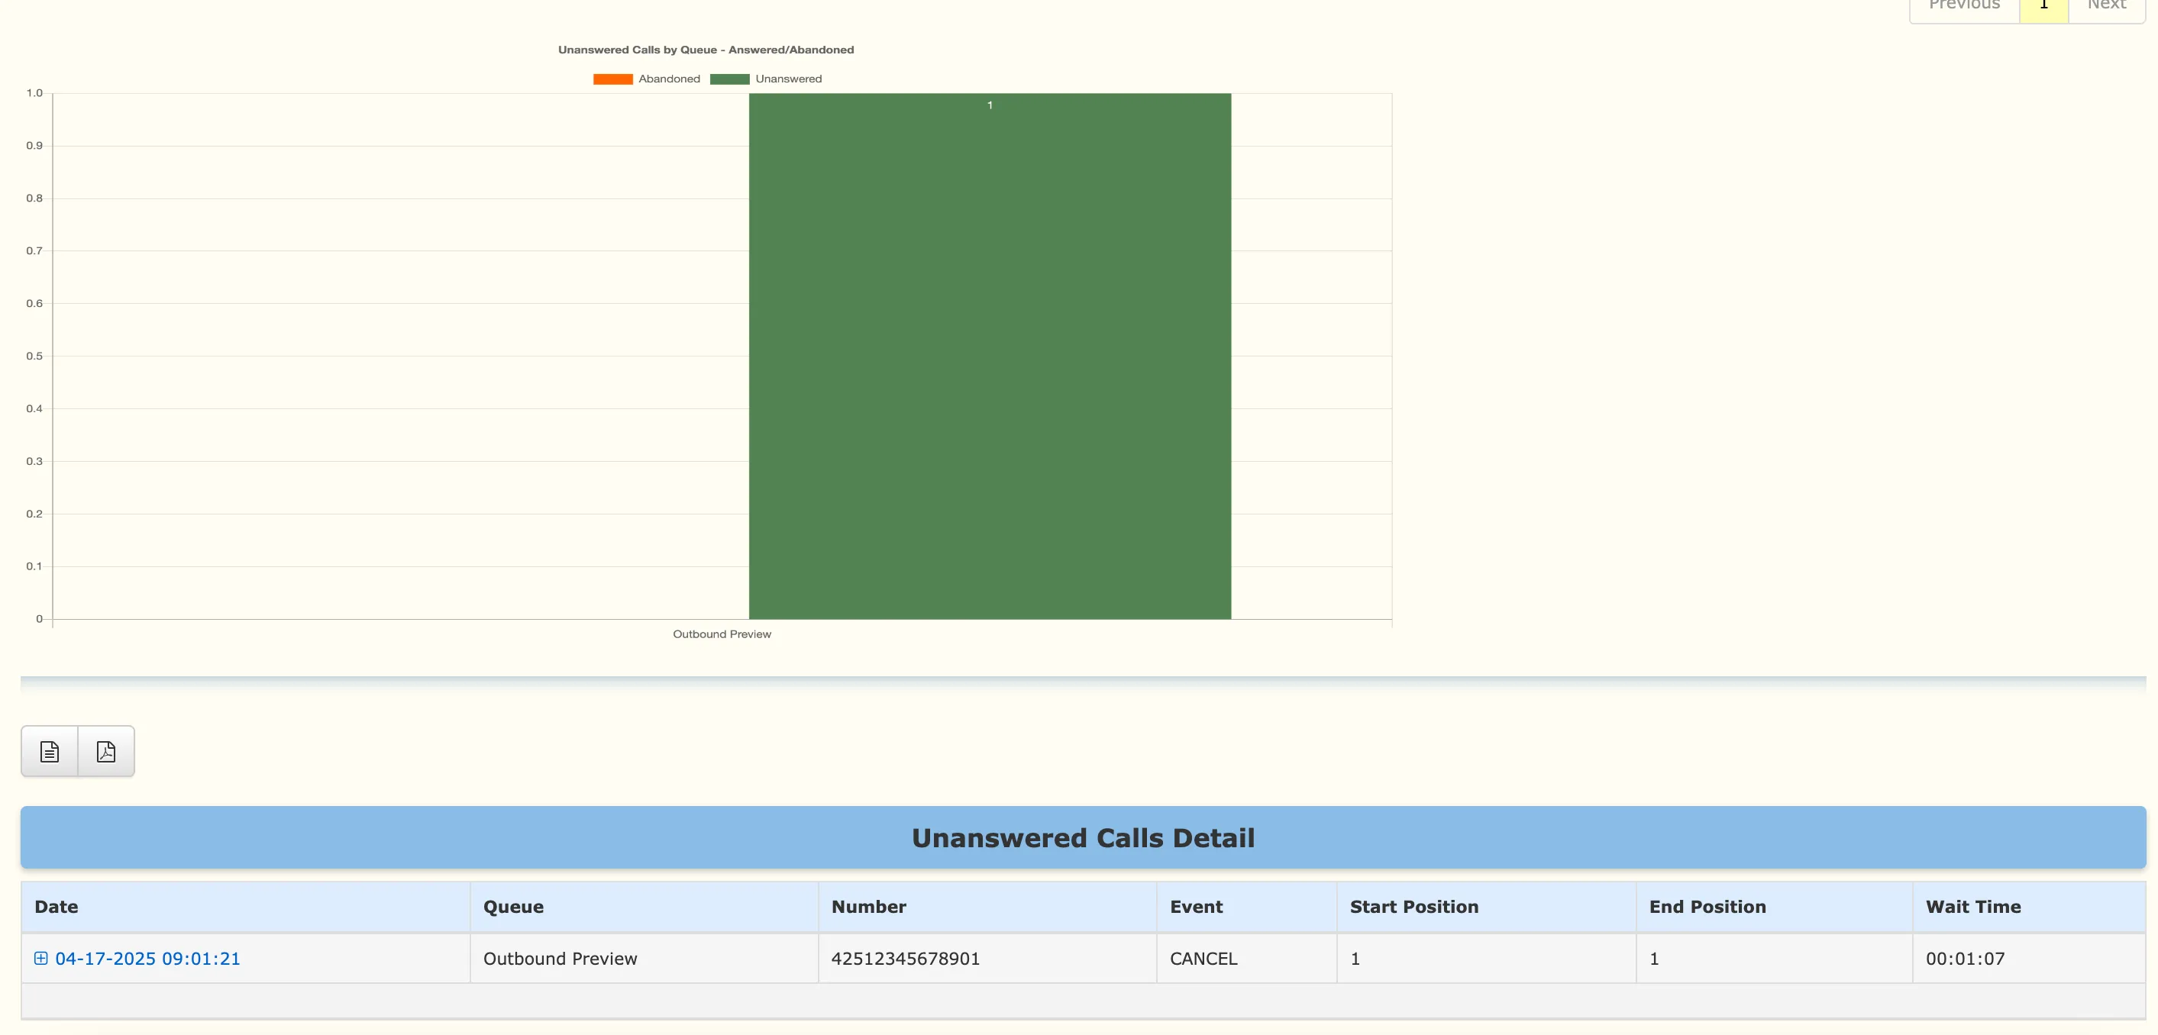
Task: Click the green Unanswered legend swatch
Action: [730, 78]
